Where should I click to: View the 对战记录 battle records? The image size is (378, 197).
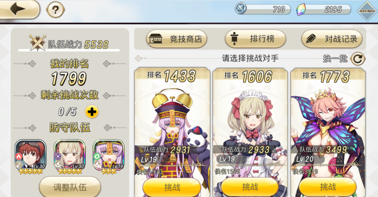click(332, 39)
